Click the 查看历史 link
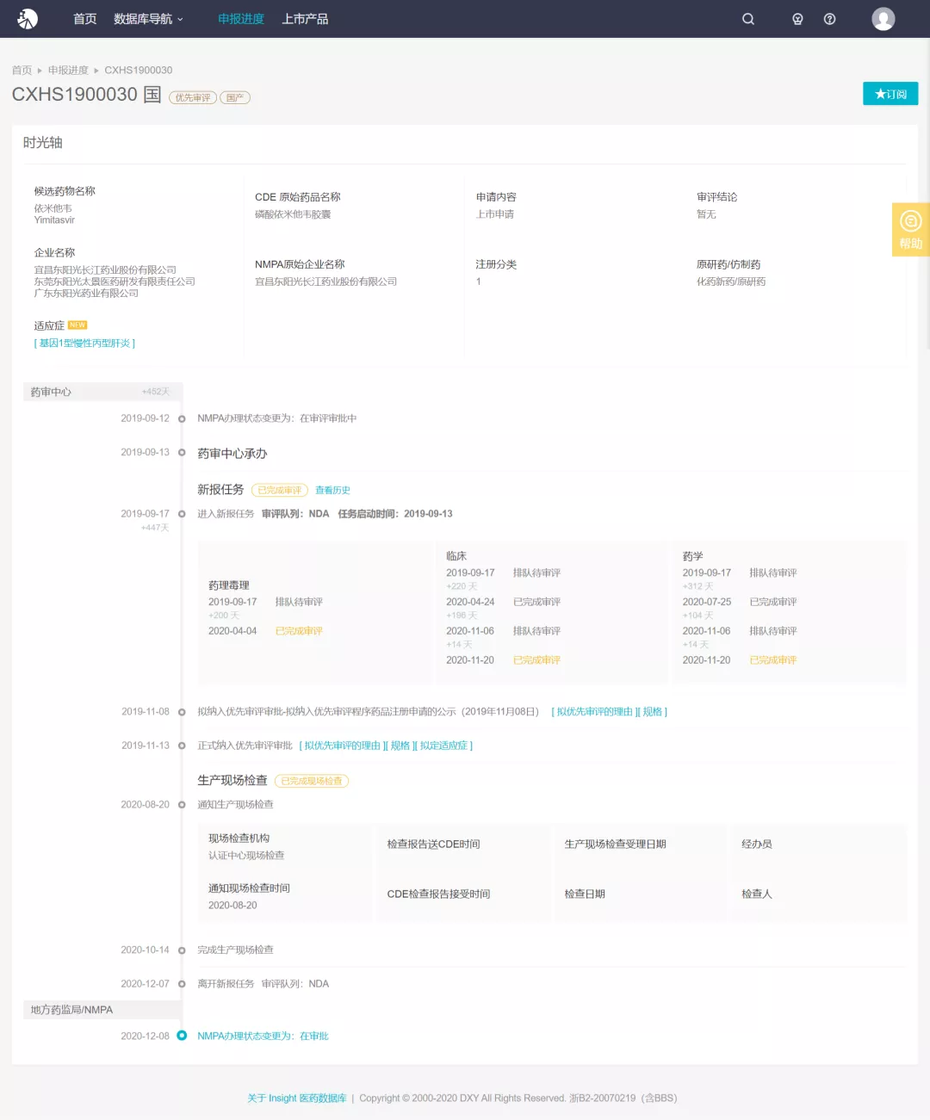 click(x=332, y=491)
